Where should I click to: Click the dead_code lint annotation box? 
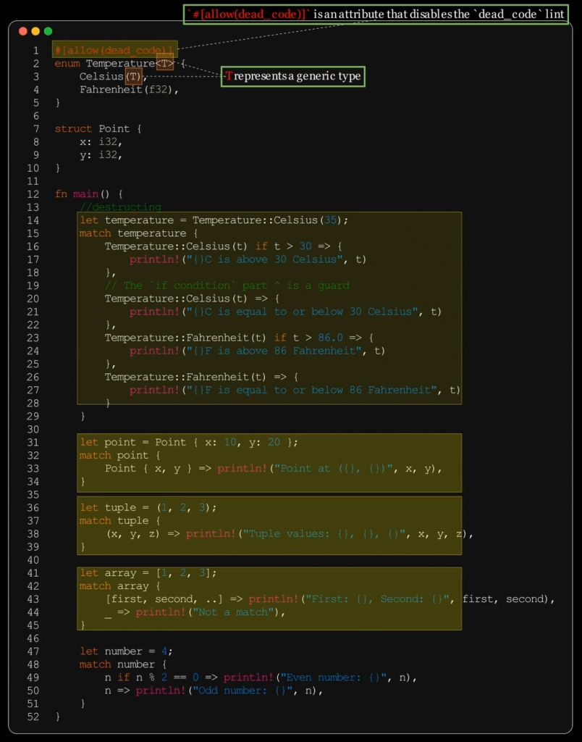(x=375, y=14)
